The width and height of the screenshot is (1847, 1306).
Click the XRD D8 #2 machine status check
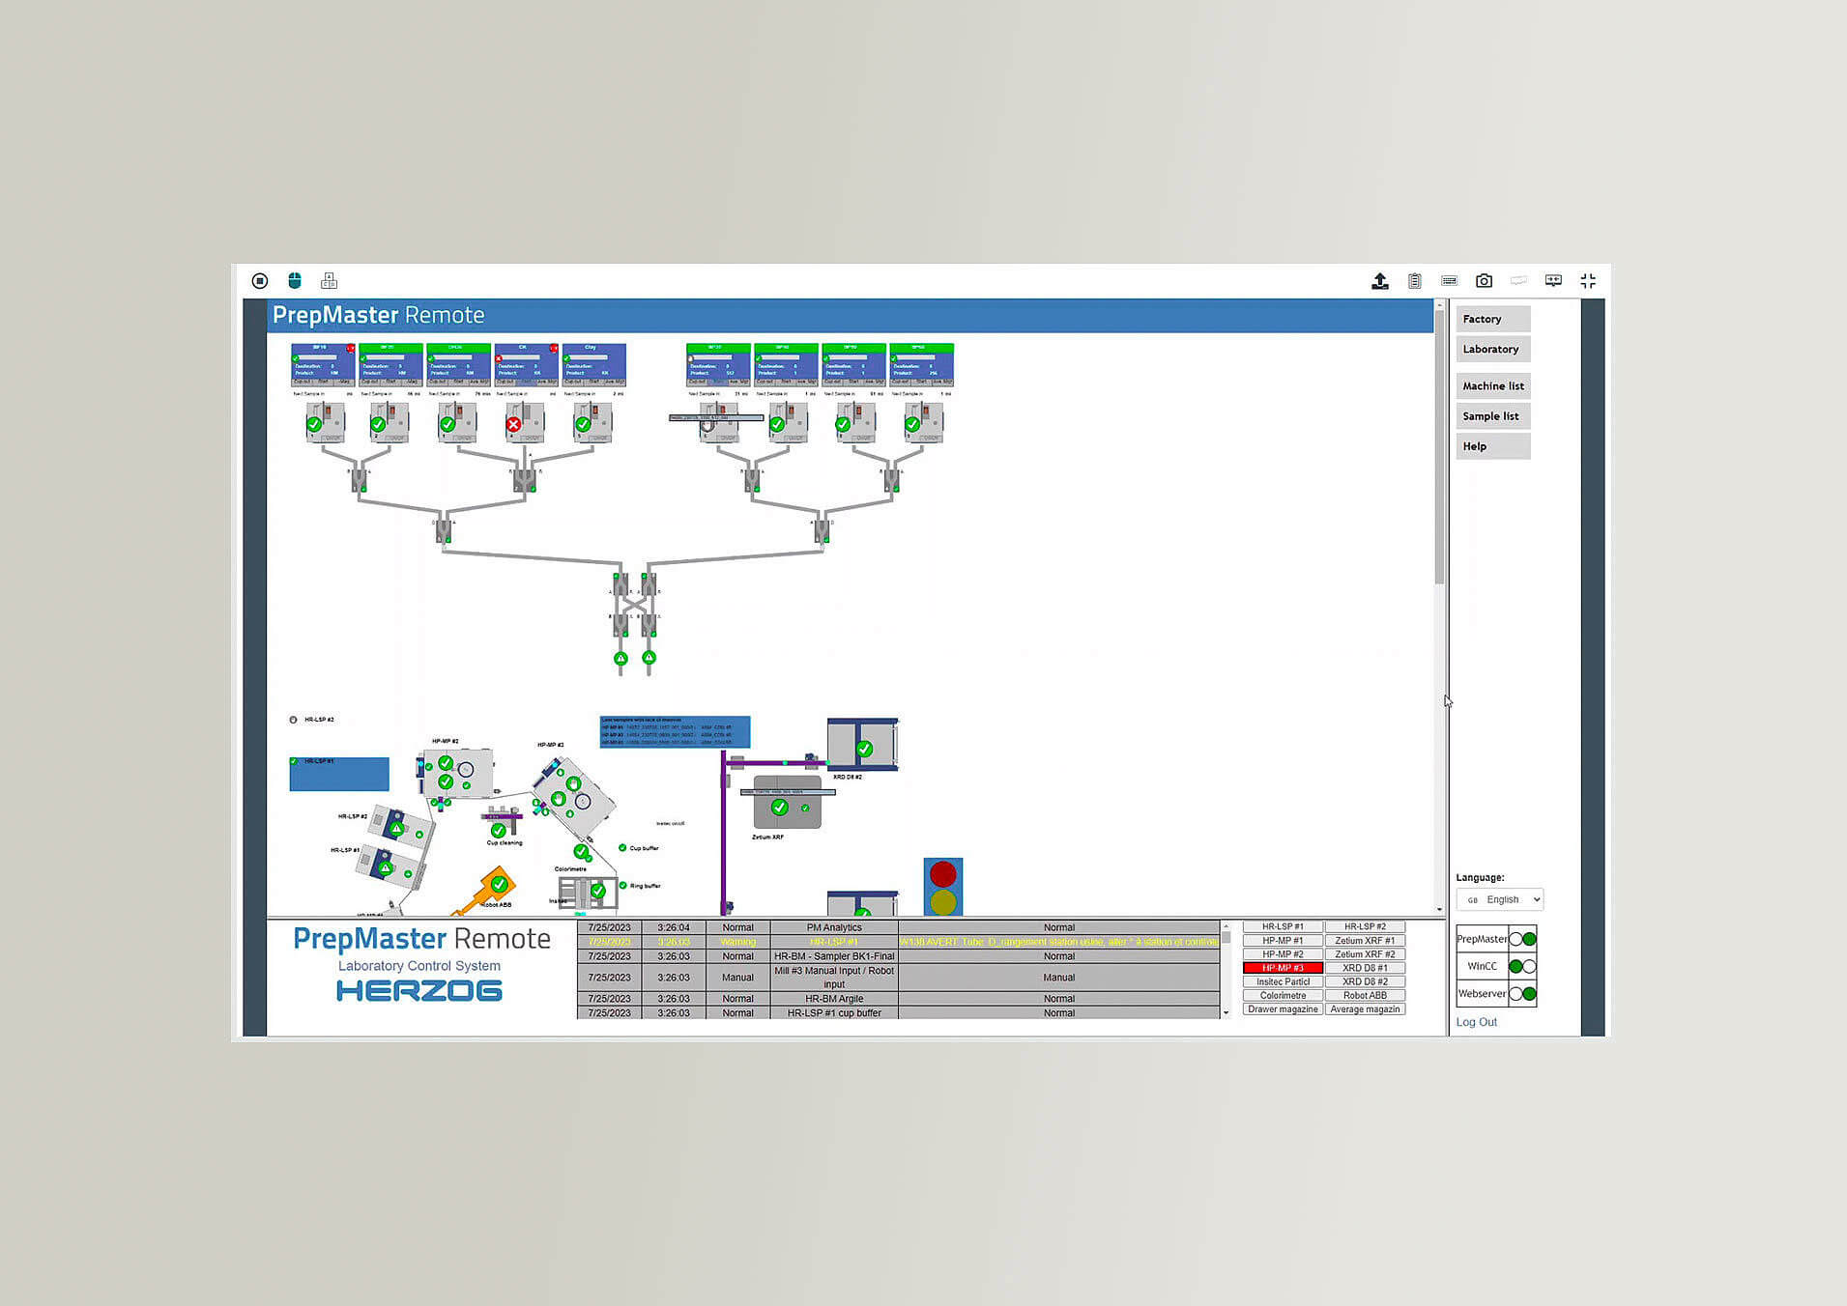(864, 749)
